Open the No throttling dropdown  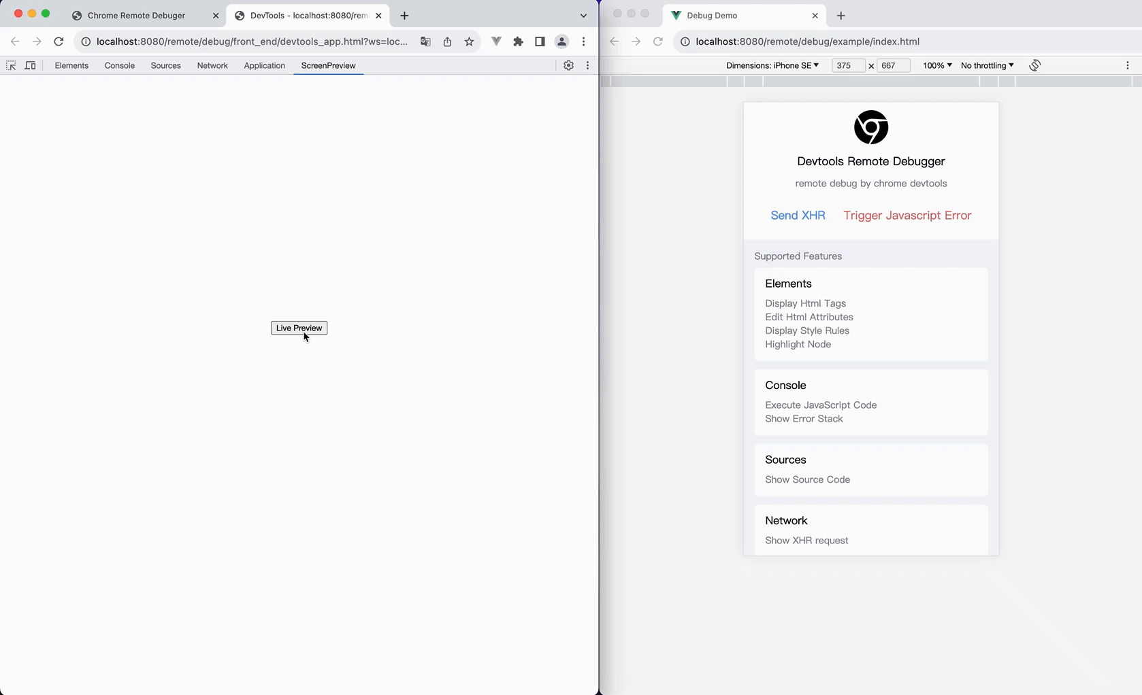[x=987, y=65]
